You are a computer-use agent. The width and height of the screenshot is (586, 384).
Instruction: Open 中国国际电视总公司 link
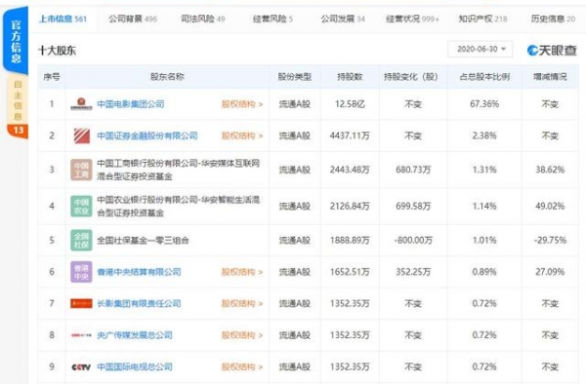tap(135, 366)
